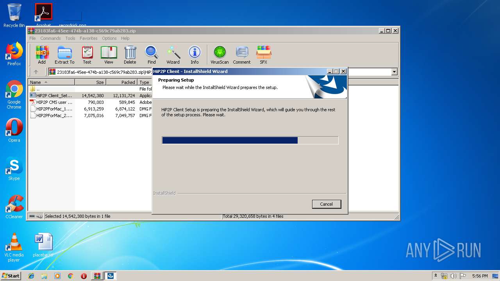500x281 pixels.
Task: Click WinRAR taskbar button
Action: [97, 276]
